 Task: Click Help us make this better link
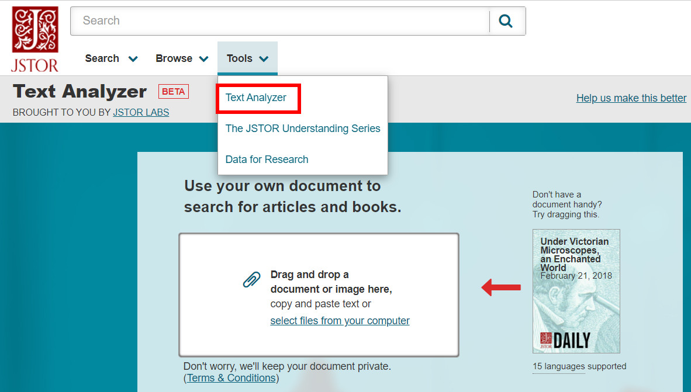[631, 98]
